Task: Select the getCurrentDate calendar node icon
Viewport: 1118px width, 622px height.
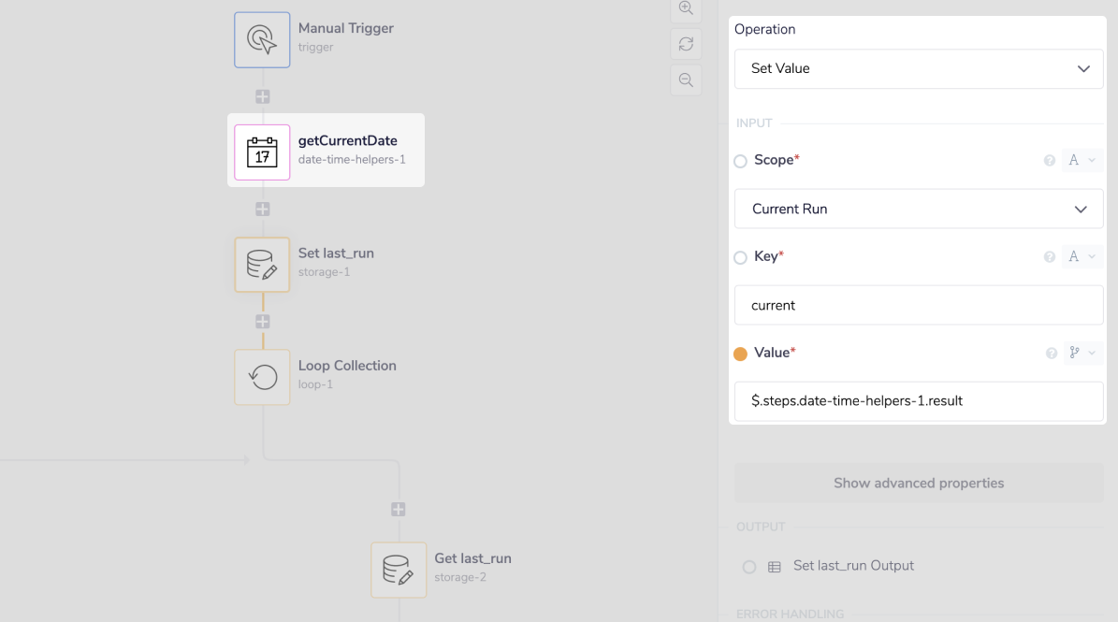Action: coord(262,152)
